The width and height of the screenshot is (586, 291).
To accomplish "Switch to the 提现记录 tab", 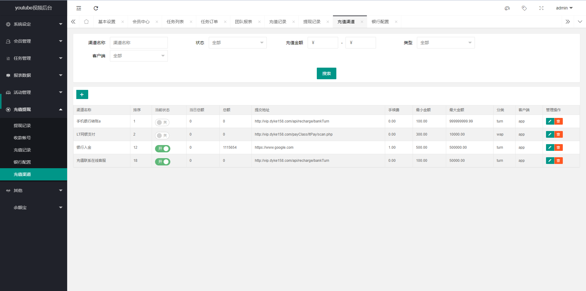I will 312,22.
